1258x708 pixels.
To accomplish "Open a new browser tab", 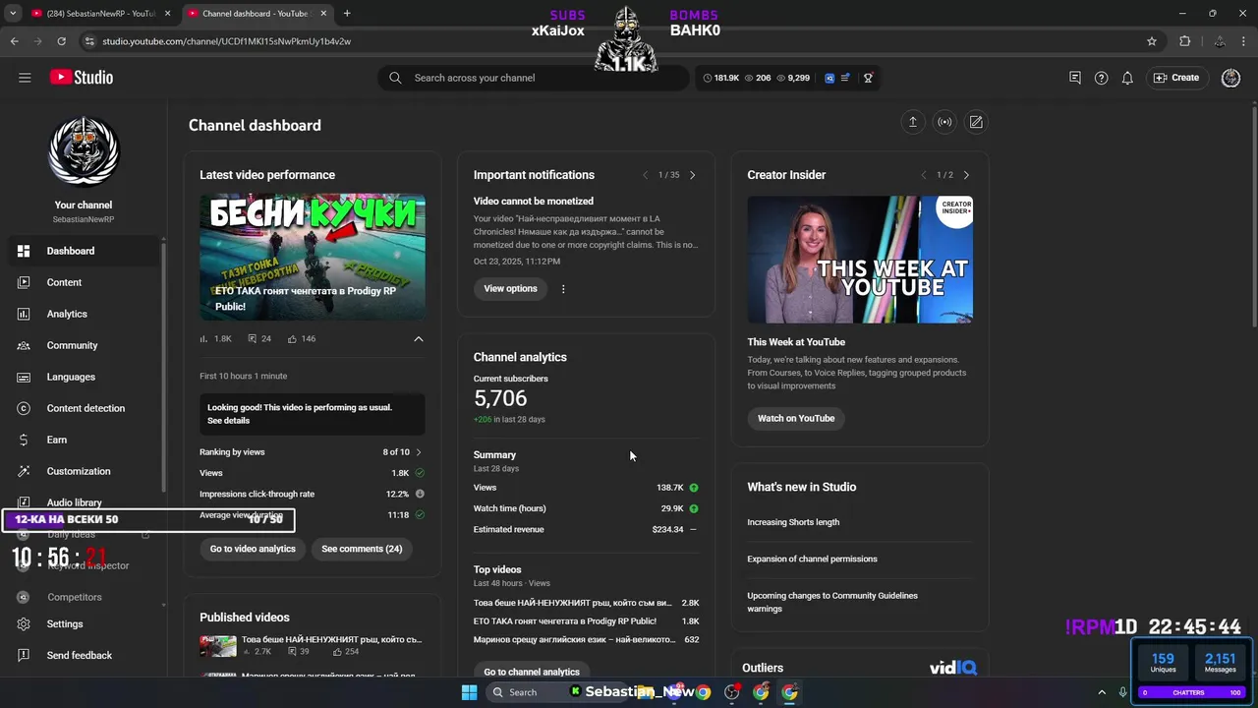I will tap(347, 14).
